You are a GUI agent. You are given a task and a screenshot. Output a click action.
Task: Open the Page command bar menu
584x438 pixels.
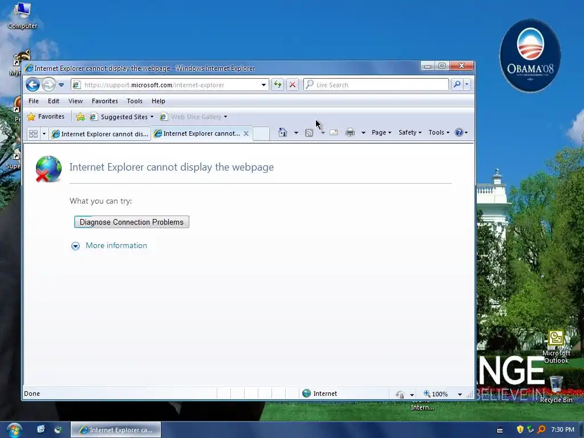point(382,132)
